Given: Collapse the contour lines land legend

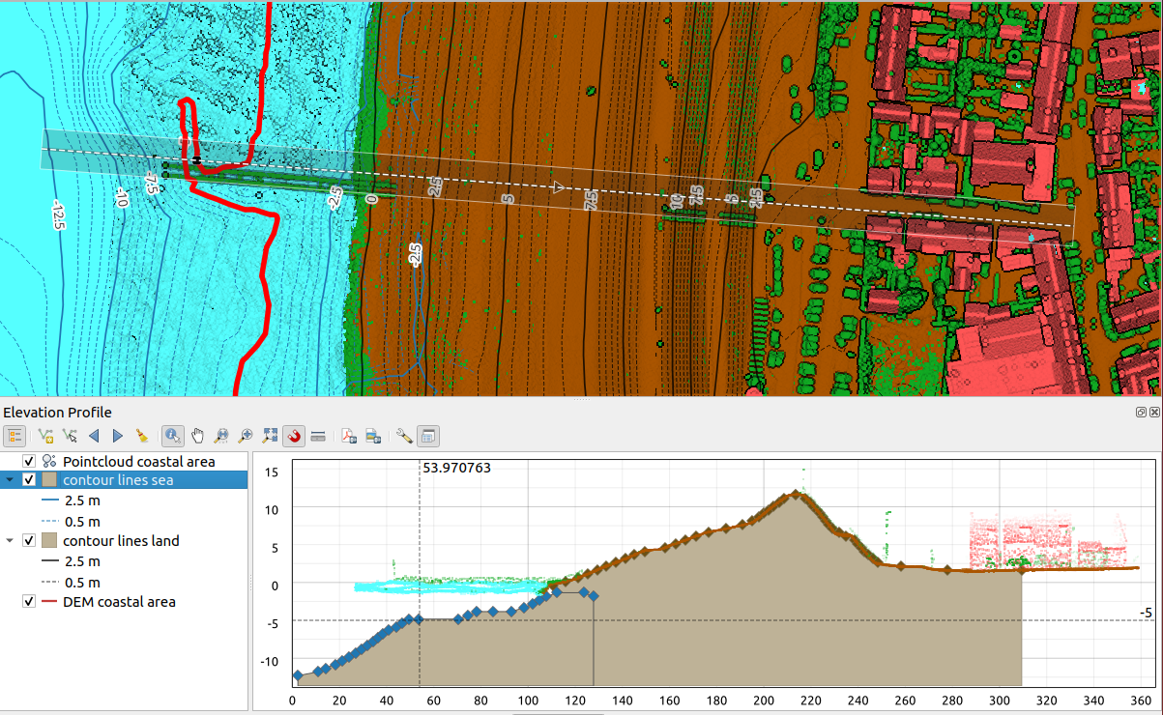Looking at the screenshot, I should [9, 541].
